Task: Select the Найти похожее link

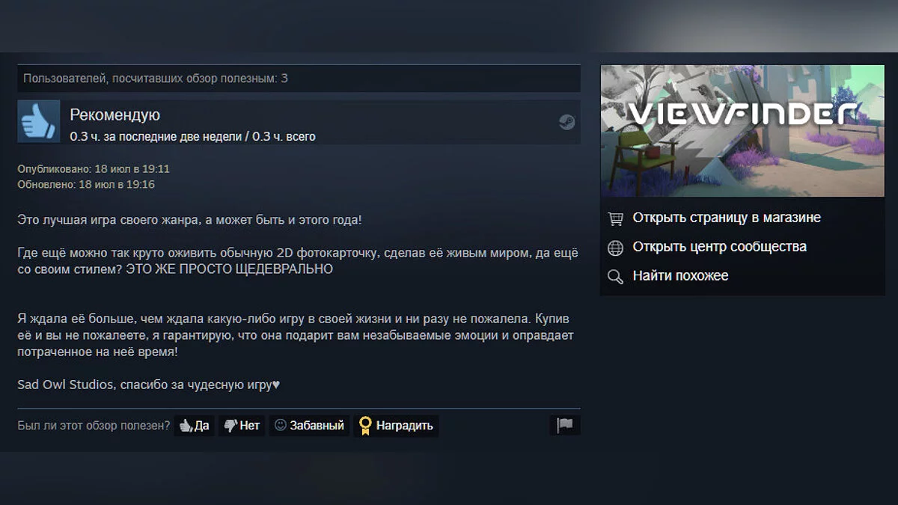Action: pos(680,276)
